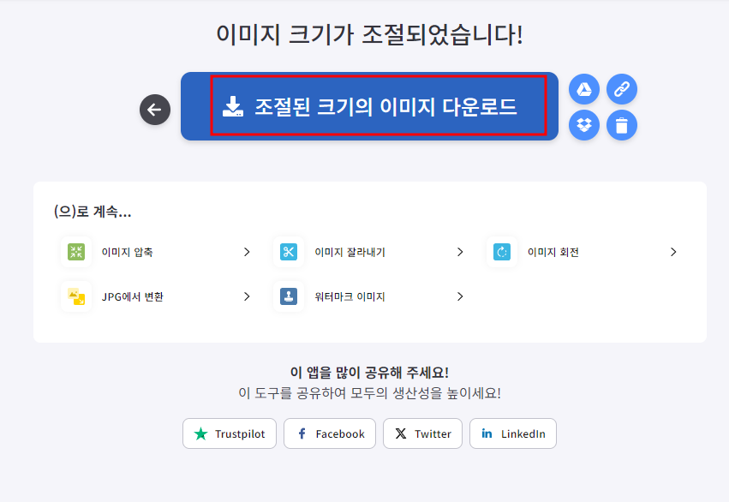729x502 pixels.
Task: Open 이미지 압축 using its compress icon
Action: pyautogui.click(x=76, y=252)
